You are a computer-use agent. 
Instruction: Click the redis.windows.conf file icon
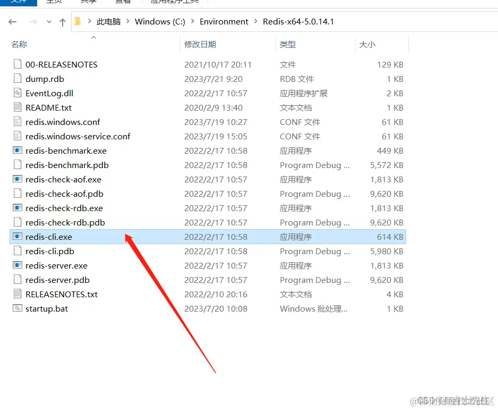[x=18, y=121]
